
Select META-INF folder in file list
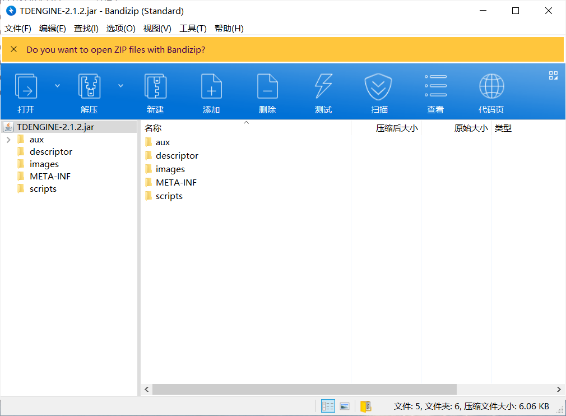(x=176, y=183)
